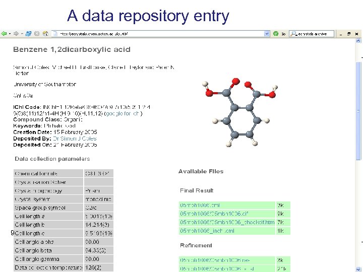Click the Cell angle beta value 94.33(3)
Screen dimensions: 363x272
[99, 250]
